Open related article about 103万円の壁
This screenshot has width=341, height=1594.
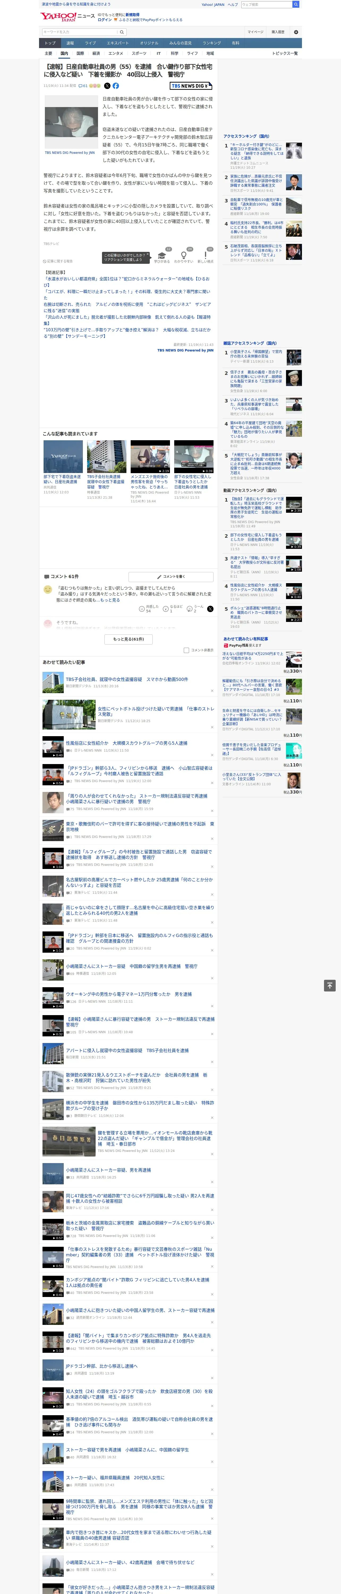(x=127, y=333)
